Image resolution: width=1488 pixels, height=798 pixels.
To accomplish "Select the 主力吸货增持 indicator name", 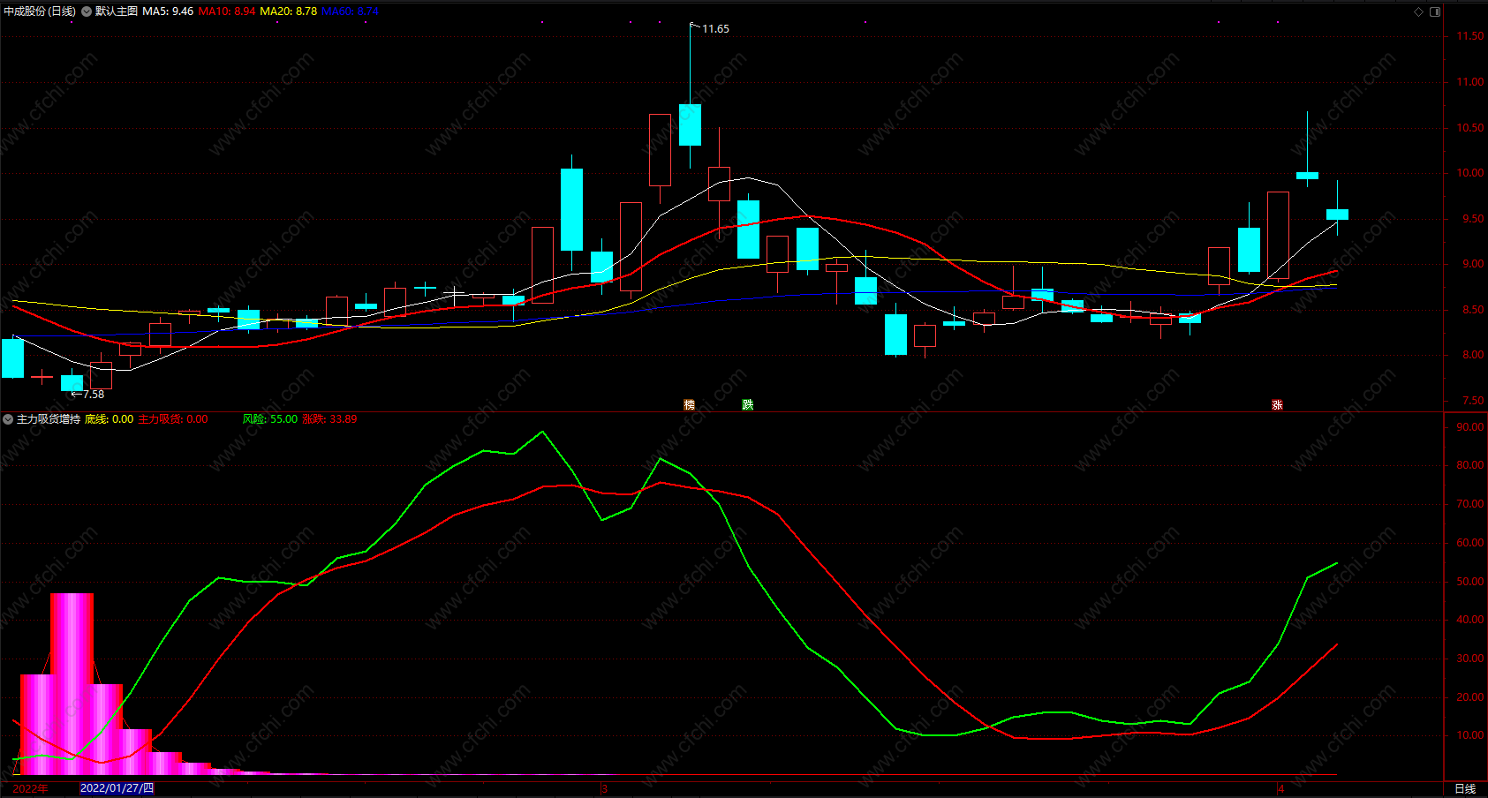I will point(49,419).
